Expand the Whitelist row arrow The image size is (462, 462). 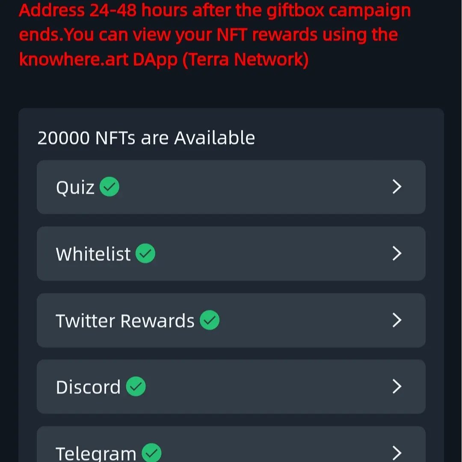tap(397, 253)
